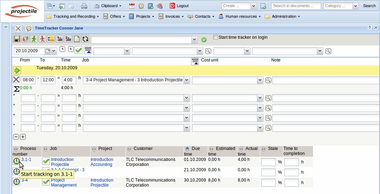This screenshot has width=380, height=194.
Task: Click the refresh arrows icon in TimeTracker toolbar
Action: pos(85,39)
